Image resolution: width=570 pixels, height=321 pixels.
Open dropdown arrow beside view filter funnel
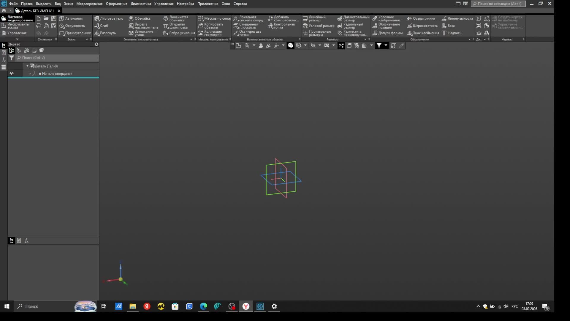(x=386, y=45)
